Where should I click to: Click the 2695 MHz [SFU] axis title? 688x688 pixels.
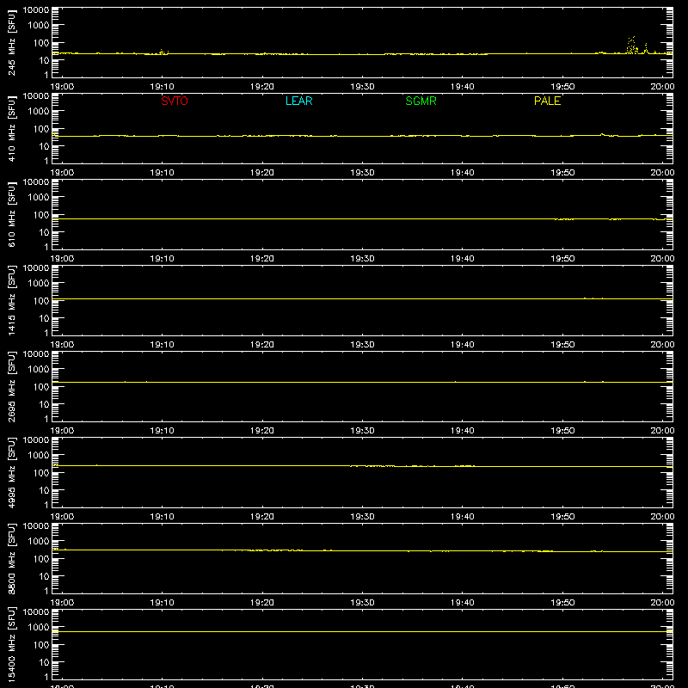click(12, 386)
